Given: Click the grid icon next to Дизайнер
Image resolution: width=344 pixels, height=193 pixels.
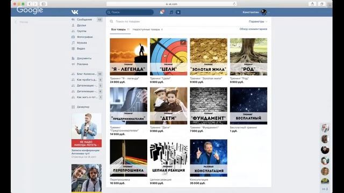Looking at the screenshot, I should pos(73,107).
